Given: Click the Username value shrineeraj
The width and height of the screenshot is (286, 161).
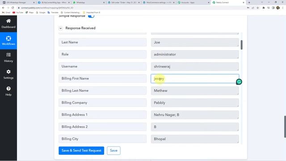Looking at the screenshot, I should tap(195, 67).
